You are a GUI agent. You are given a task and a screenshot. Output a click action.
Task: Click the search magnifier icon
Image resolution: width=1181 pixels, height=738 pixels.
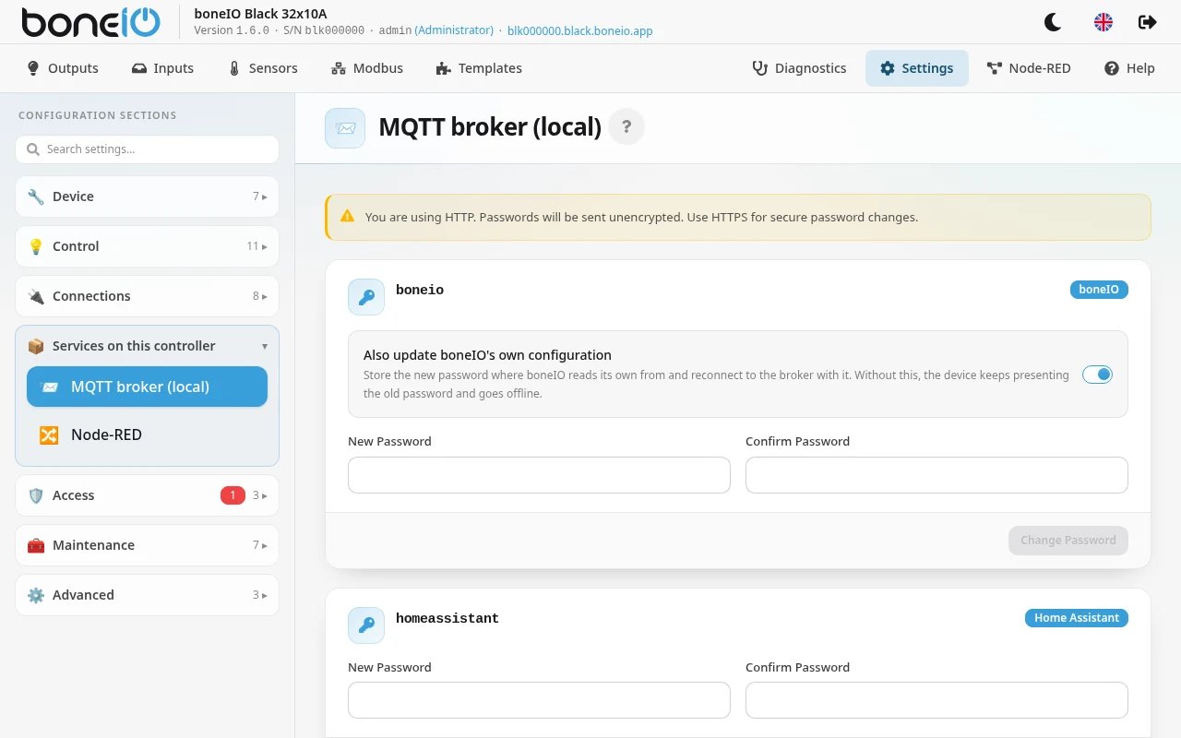click(x=33, y=149)
